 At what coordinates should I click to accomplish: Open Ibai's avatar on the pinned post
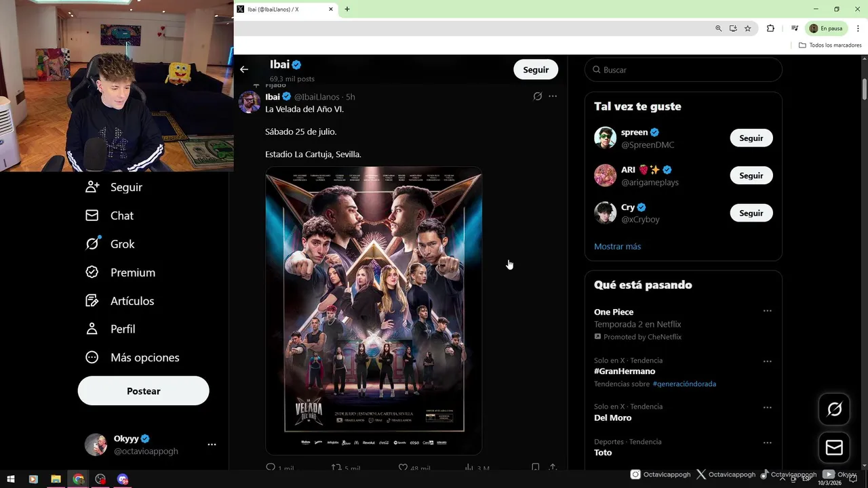[250, 102]
